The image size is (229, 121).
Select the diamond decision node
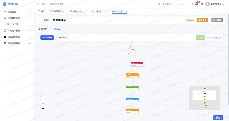click(133, 50)
